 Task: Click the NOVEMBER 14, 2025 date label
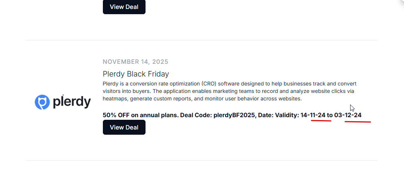[x=135, y=62]
